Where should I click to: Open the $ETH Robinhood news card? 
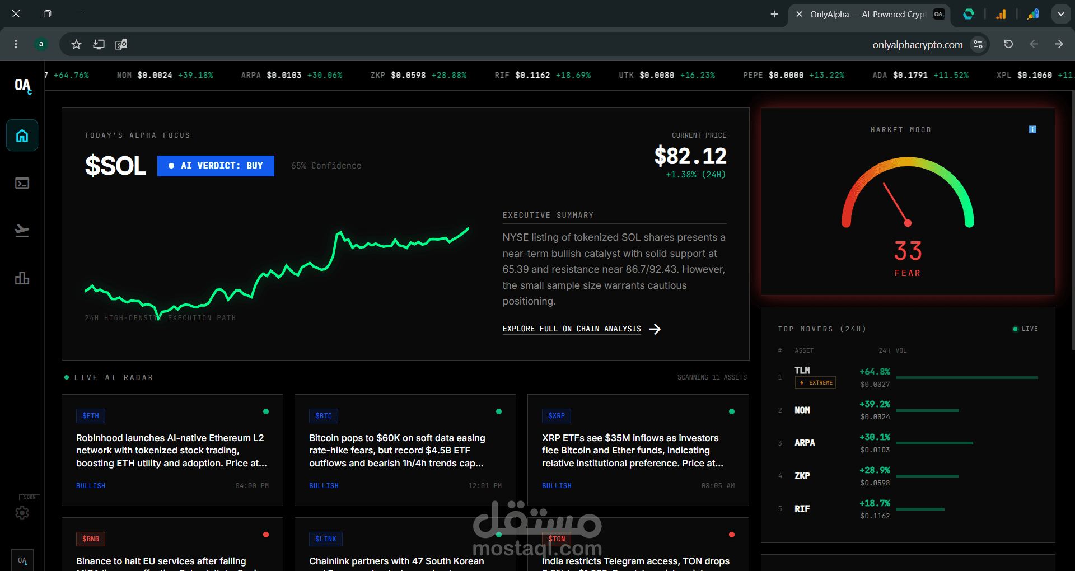click(172, 450)
